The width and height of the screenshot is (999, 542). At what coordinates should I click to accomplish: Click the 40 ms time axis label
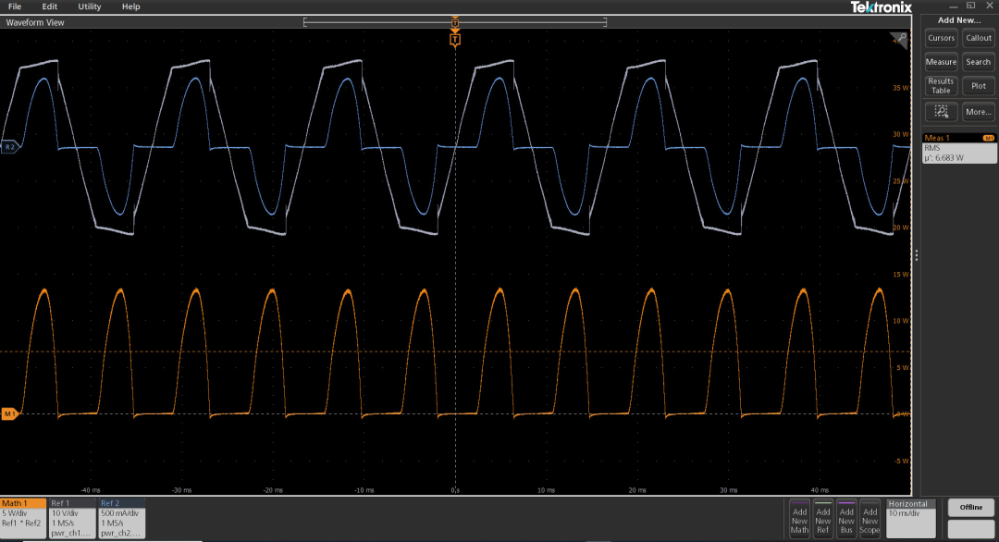point(820,490)
